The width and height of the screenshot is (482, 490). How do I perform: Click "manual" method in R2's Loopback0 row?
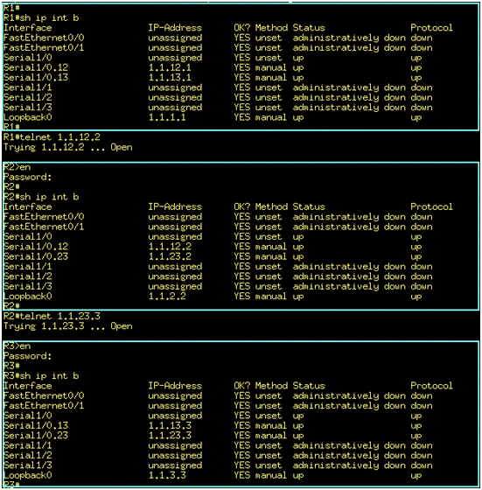270,297
